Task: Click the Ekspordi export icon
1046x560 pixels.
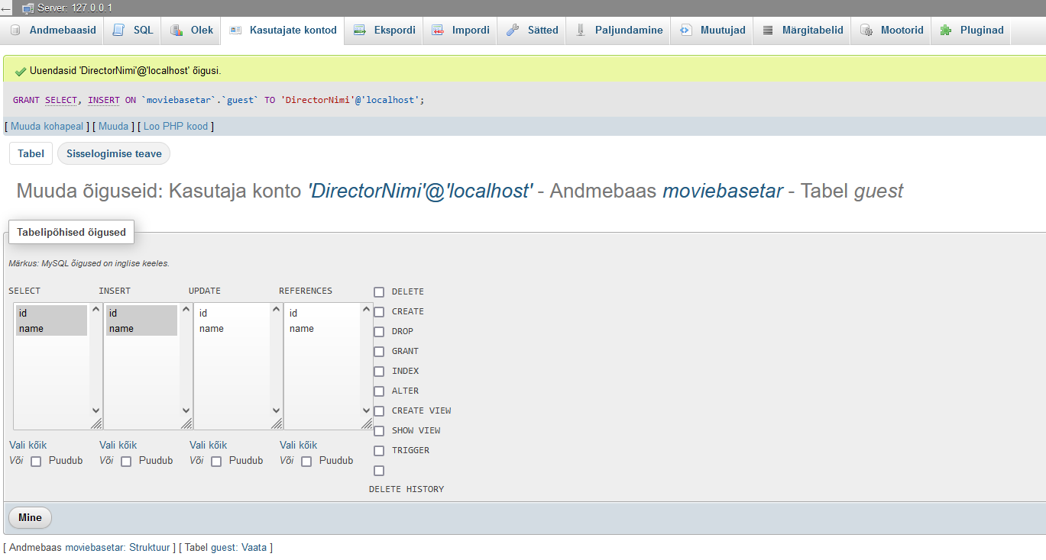Action: (360, 31)
